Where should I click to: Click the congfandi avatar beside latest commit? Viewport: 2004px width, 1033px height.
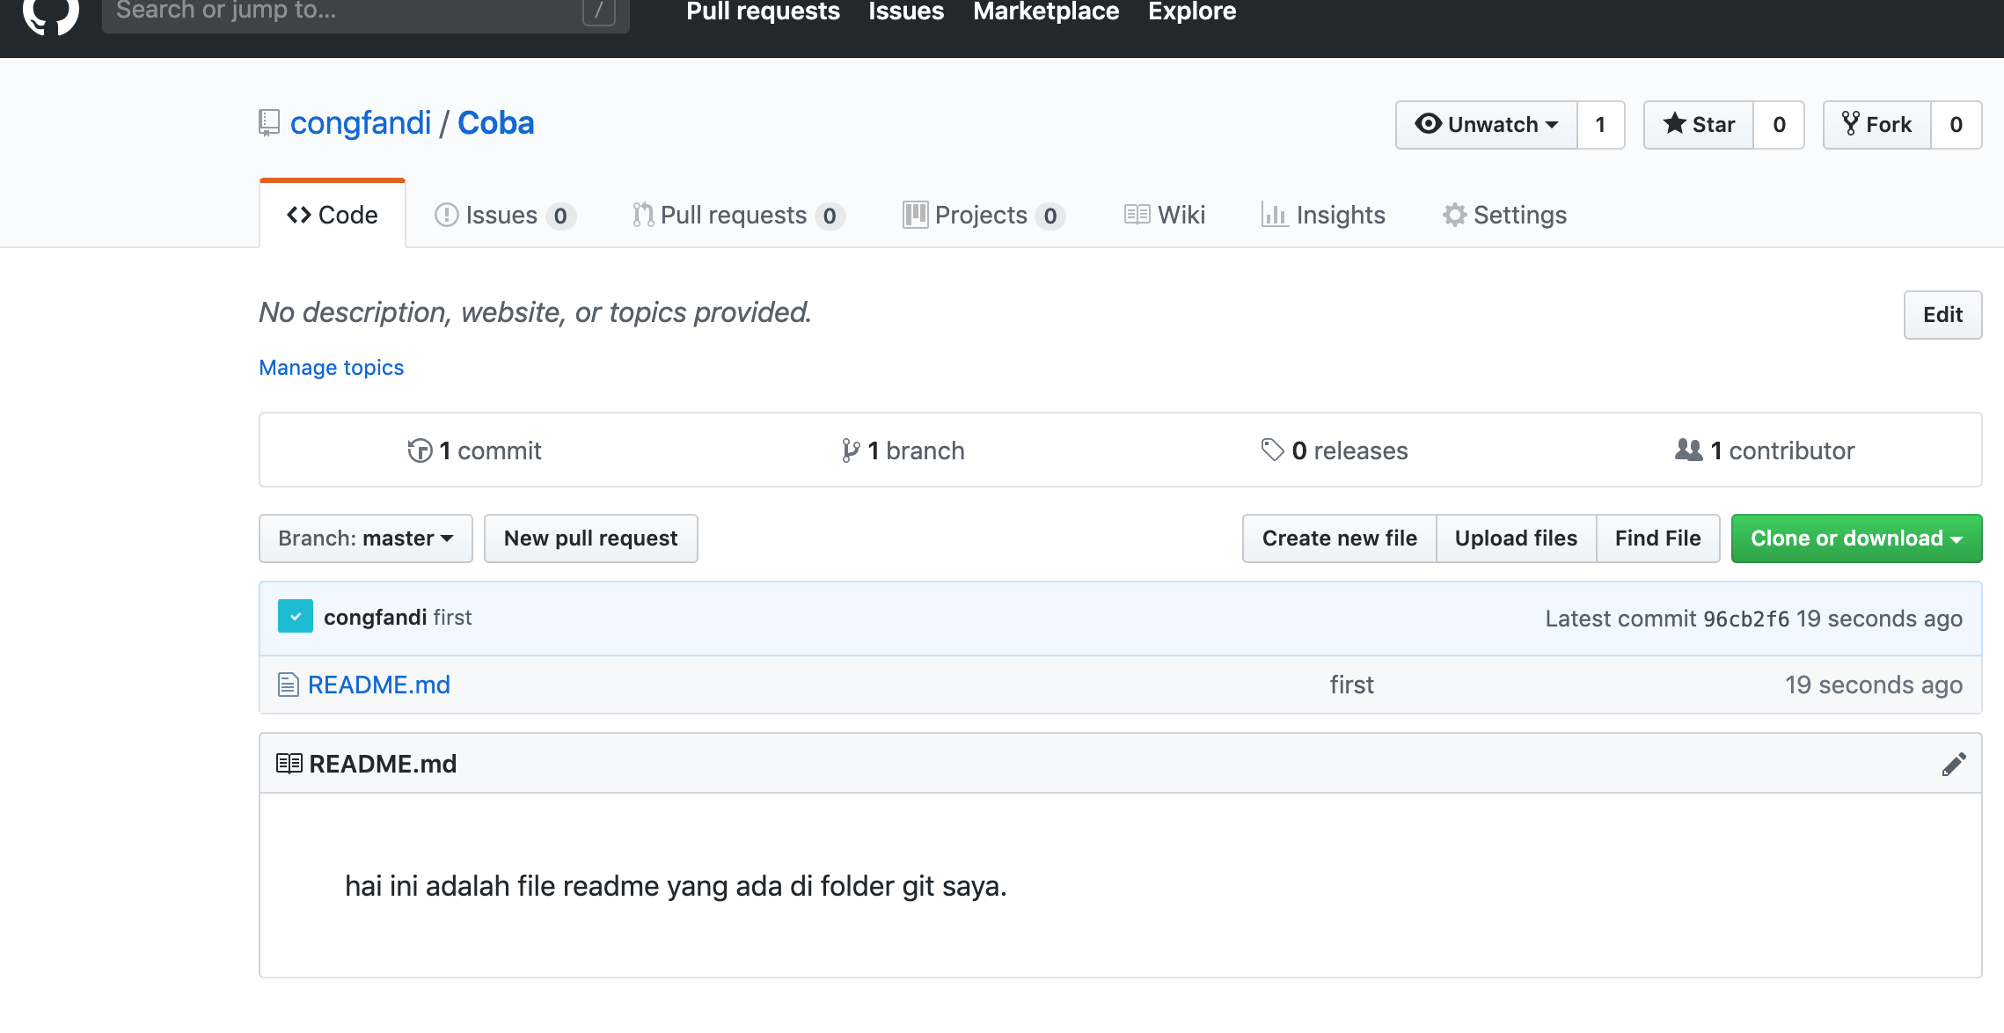(x=296, y=617)
